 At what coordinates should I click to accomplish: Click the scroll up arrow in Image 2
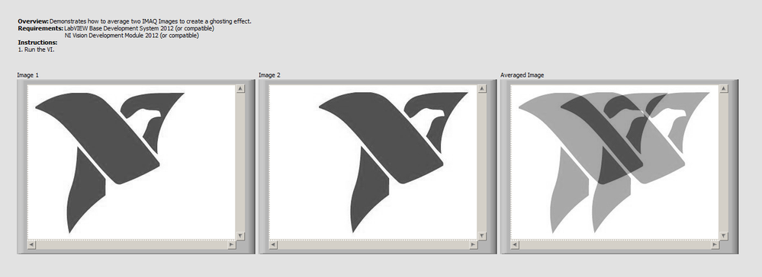(481, 89)
